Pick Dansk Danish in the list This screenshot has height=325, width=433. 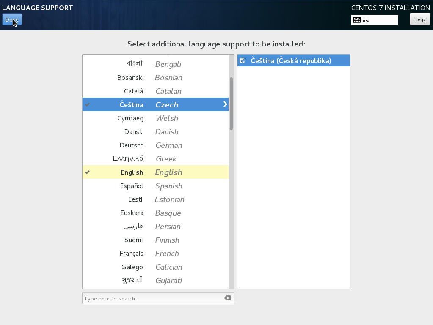tap(155, 132)
